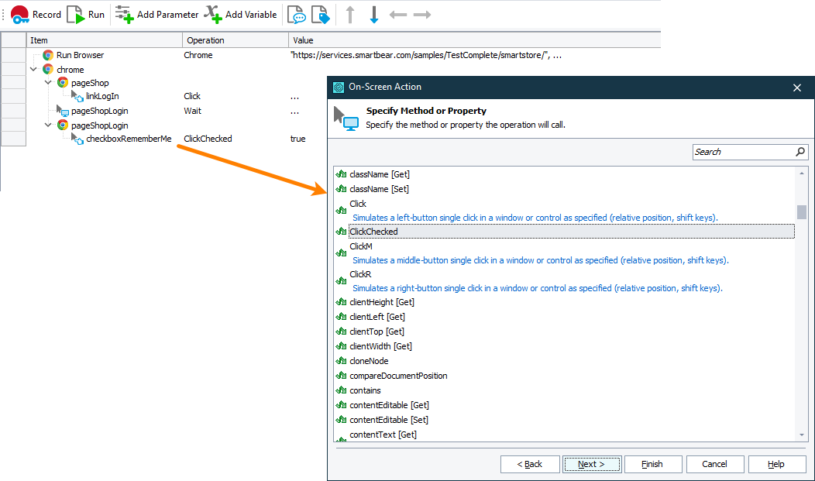Viewport: 815px width, 481px height.
Task: Run the keyword test
Action: [x=86, y=15]
